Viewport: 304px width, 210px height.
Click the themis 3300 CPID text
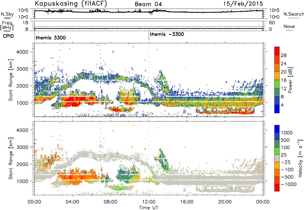[51, 38]
